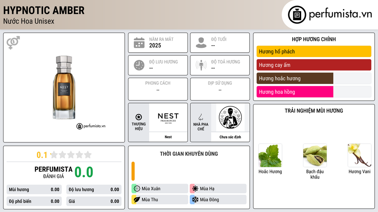Image resolution: width=378 pixels, height=212 pixels.
Task: Click the Độ lưu hương score row
Action: 94,190
